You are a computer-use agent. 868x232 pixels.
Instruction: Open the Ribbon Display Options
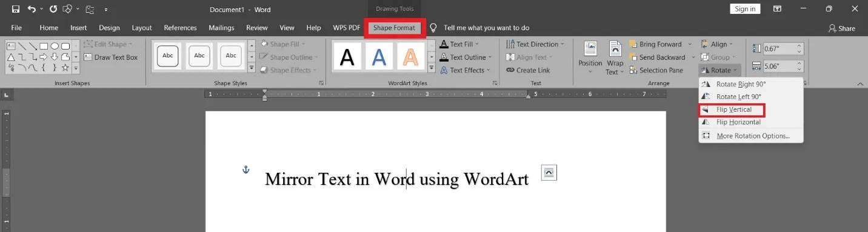[x=777, y=9]
